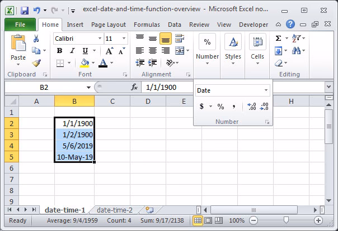
Task: Click the Copy icon in Clipboard group
Action: pyautogui.click(x=36, y=51)
